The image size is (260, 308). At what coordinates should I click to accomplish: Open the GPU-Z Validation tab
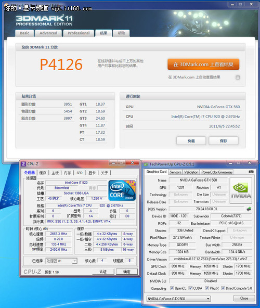(191, 172)
